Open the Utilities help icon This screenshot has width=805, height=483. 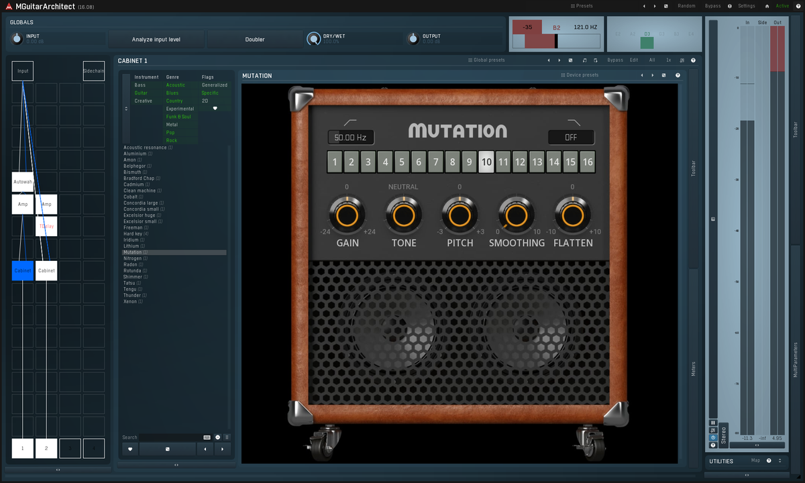[769, 461]
